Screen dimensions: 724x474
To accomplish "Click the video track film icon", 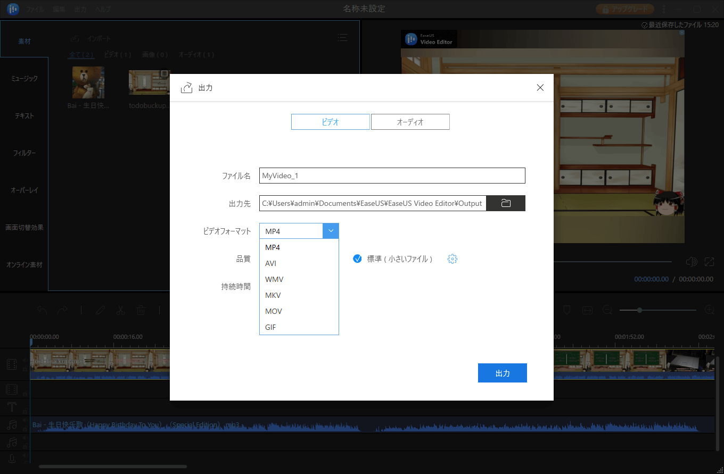I will point(12,364).
